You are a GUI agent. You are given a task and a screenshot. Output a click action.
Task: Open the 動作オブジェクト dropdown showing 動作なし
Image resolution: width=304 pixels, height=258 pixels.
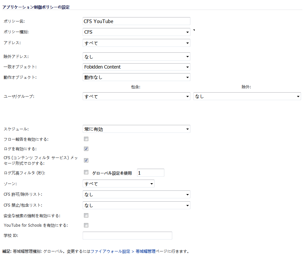pyautogui.click(x=136, y=77)
